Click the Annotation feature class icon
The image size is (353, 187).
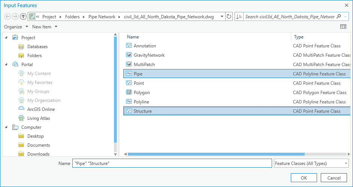[x=129, y=46]
